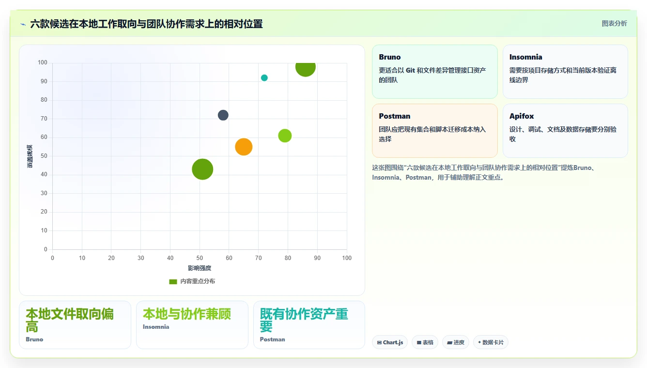This screenshot has width=647, height=368.
Task: Click the 本地文件取向偏高 stat card
Action: tap(75, 325)
